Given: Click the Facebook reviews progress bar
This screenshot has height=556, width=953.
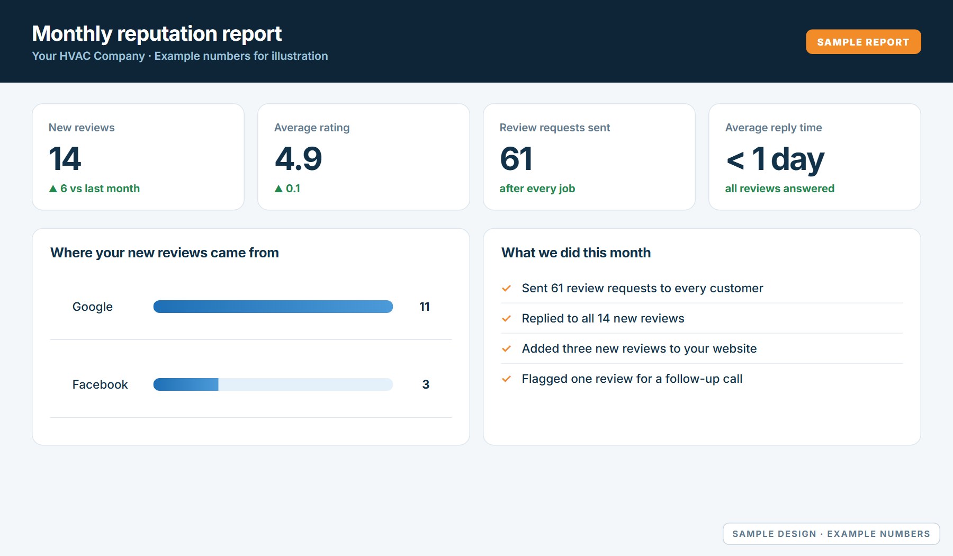Looking at the screenshot, I should coord(273,384).
